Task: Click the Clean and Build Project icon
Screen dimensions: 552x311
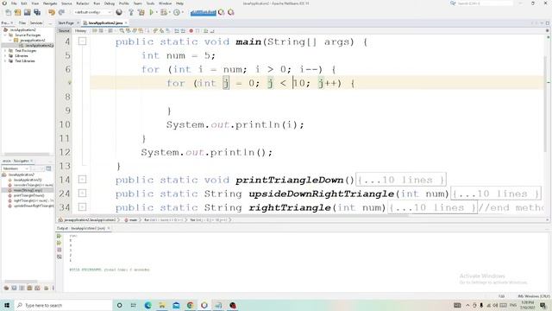Action: click(141, 12)
